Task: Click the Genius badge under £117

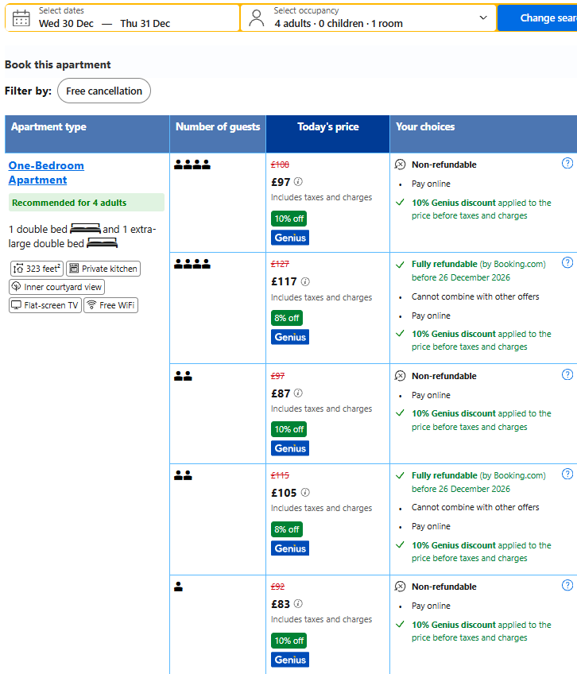Action: click(290, 337)
